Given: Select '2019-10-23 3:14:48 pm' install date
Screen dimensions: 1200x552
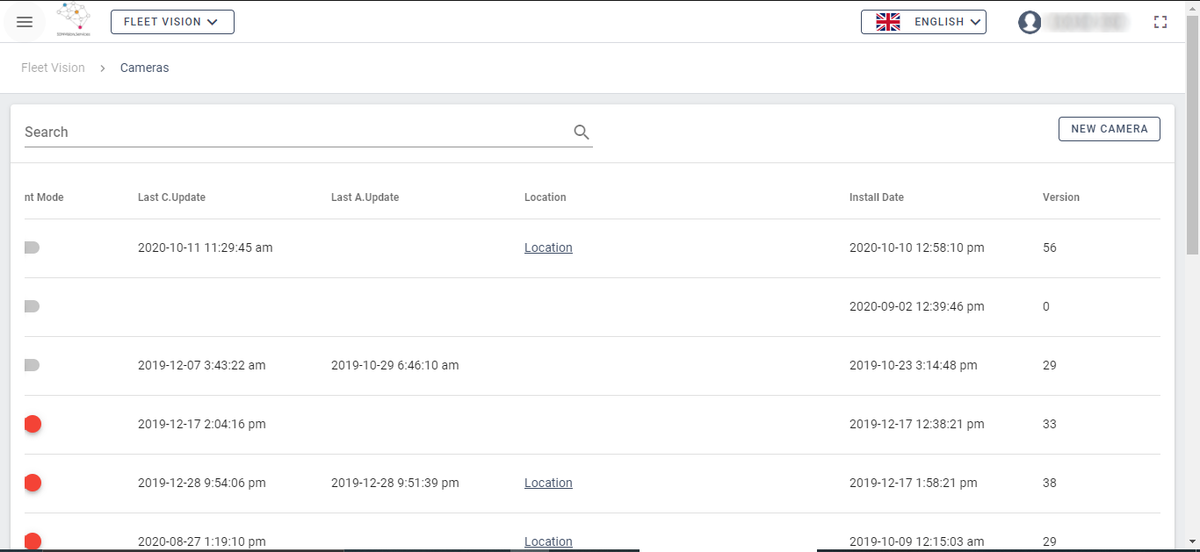Looking at the screenshot, I should 914,365.
